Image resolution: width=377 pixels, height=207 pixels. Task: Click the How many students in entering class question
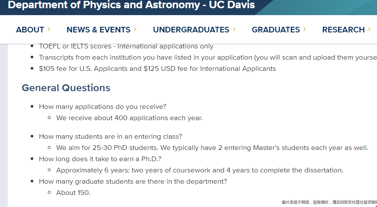[111, 136]
